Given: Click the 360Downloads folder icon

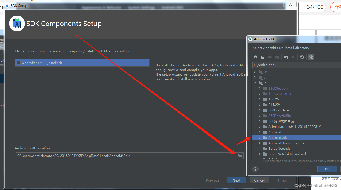Looking at the screenshot, I should (x=265, y=110).
